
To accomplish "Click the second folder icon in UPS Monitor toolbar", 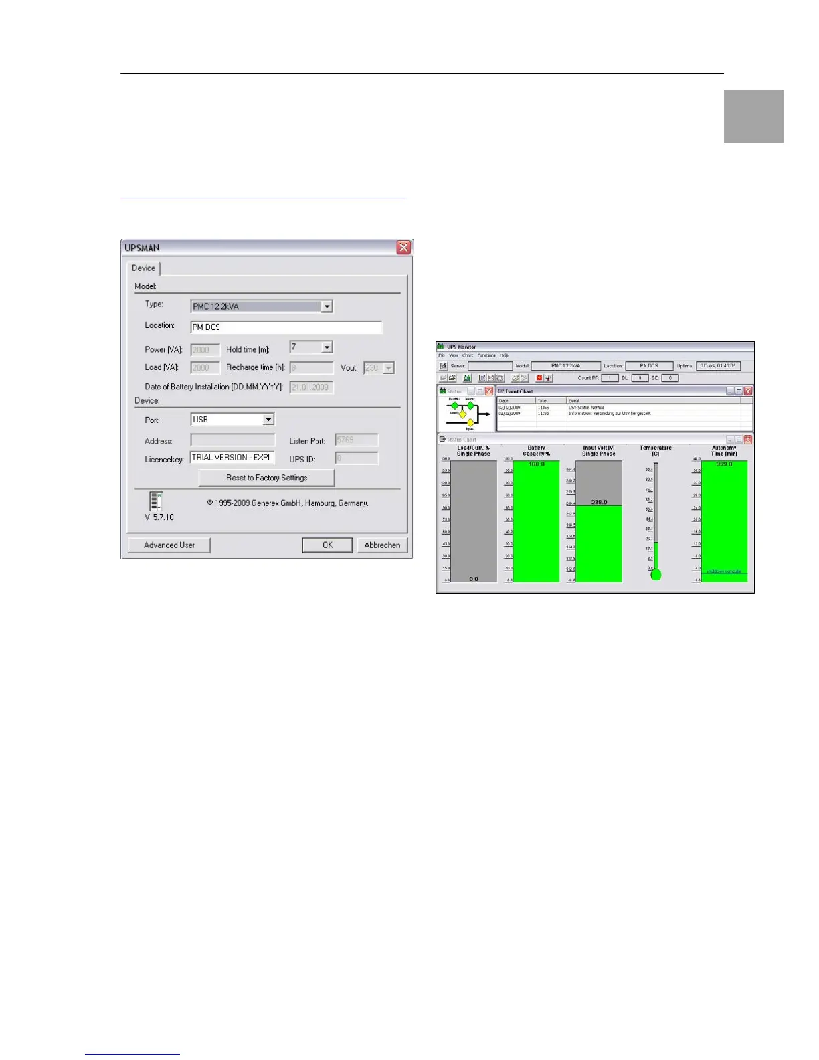I will [x=452, y=378].
